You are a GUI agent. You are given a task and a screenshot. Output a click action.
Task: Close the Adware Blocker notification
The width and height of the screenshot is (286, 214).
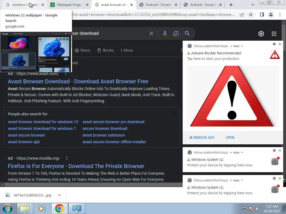pos(280,44)
